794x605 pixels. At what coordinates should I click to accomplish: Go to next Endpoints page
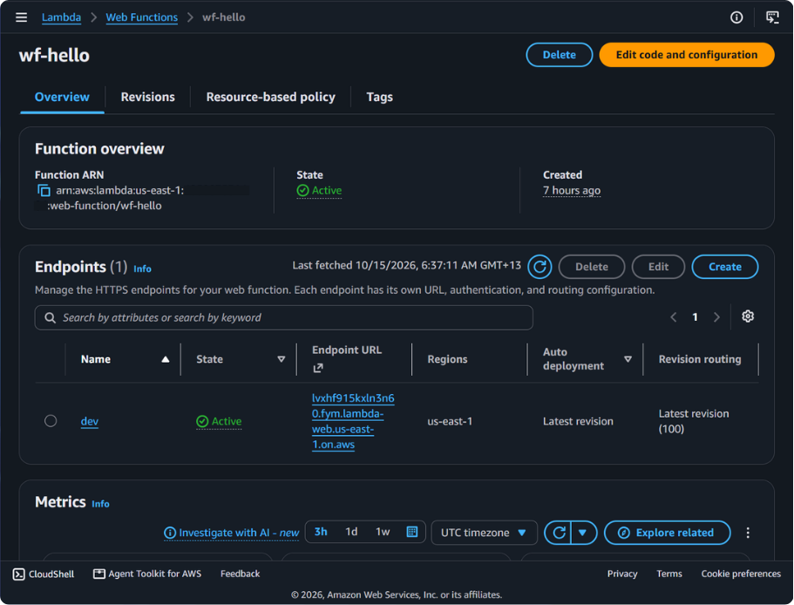[x=716, y=317]
